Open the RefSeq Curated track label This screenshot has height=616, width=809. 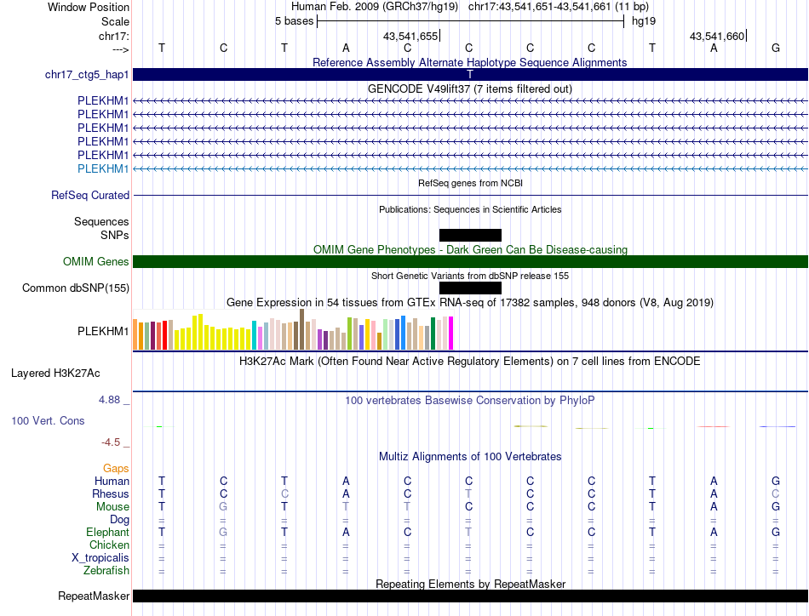tap(90, 196)
